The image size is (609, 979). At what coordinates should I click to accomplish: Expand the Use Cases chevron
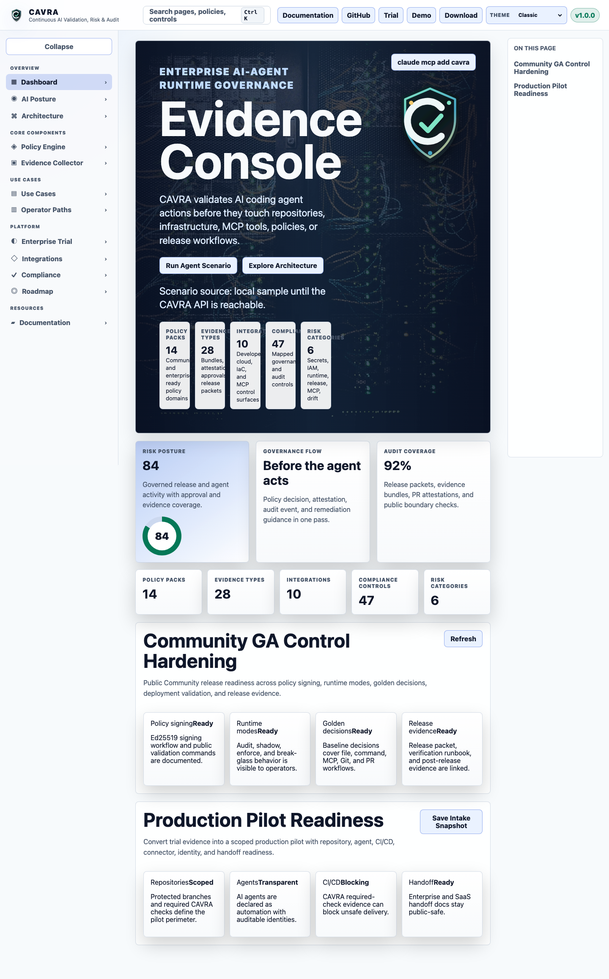[x=106, y=194]
